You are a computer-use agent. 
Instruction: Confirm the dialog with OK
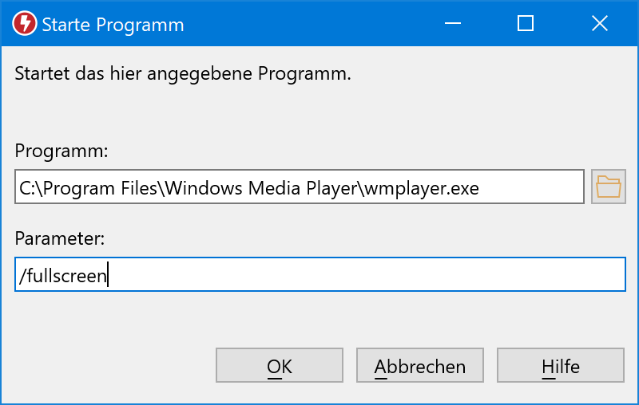[279, 367]
